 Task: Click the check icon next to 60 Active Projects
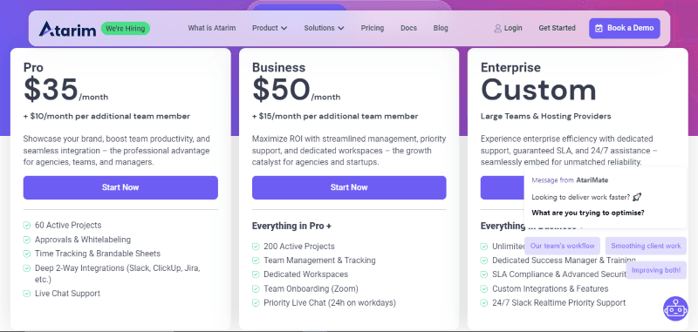coord(27,226)
